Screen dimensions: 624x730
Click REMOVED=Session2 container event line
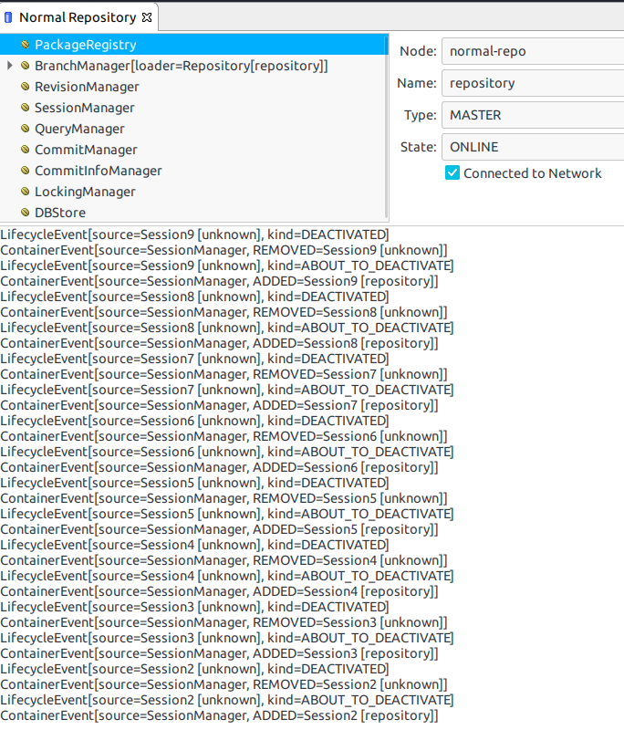[224, 684]
